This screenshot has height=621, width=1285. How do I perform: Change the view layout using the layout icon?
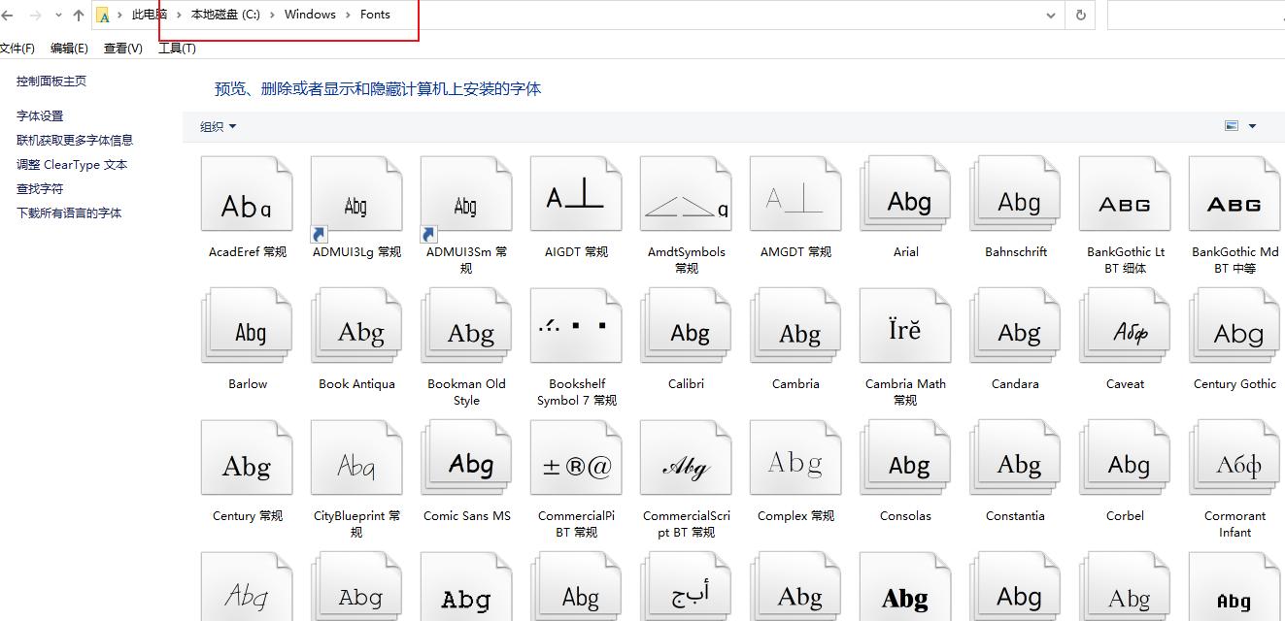[1231, 125]
